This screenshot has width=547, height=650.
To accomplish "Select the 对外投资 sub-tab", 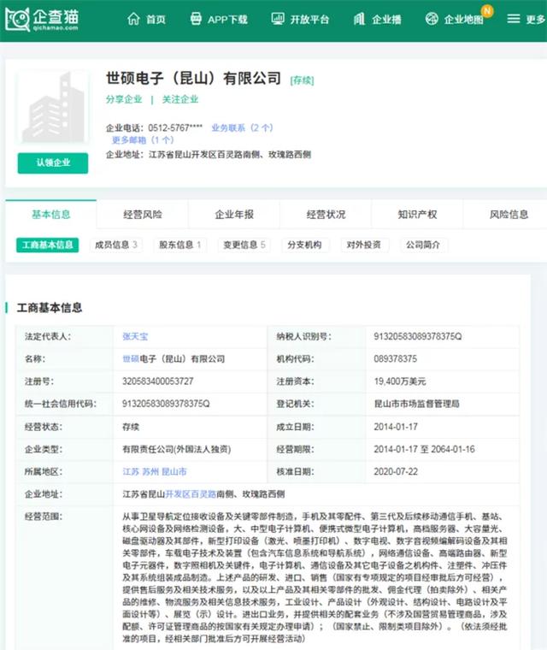I will [x=364, y=245].
